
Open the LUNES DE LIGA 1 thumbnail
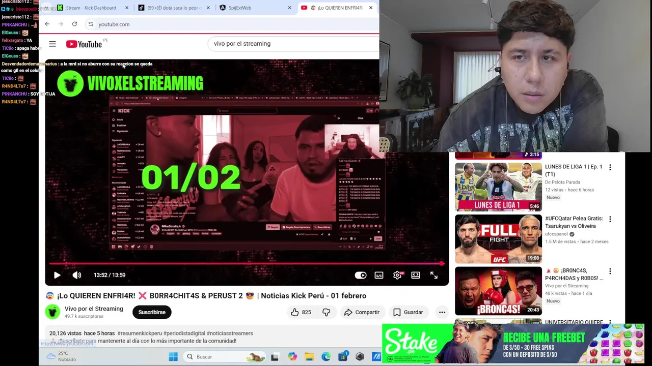point(498,187)
